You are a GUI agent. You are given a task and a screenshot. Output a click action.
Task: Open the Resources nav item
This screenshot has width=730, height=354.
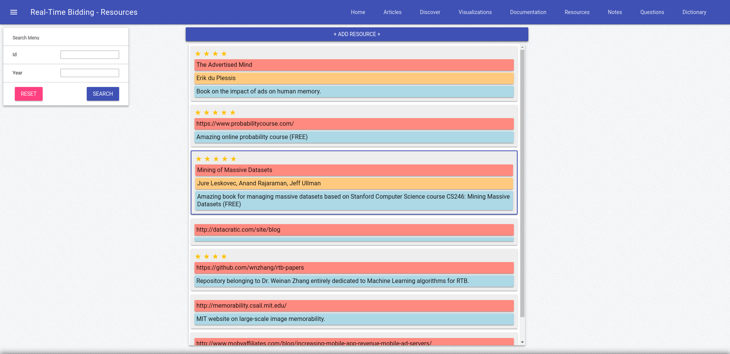pyautogui.click(x=577, y=12)
